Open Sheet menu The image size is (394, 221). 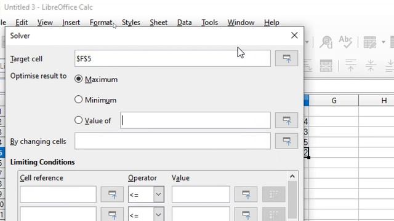(159, 23)
